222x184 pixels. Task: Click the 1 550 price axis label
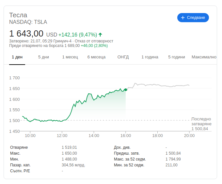[x=14, y=110]
